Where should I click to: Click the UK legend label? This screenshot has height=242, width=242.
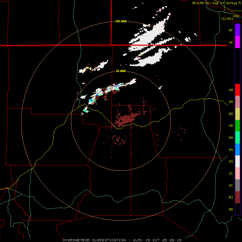coord(231,42)
